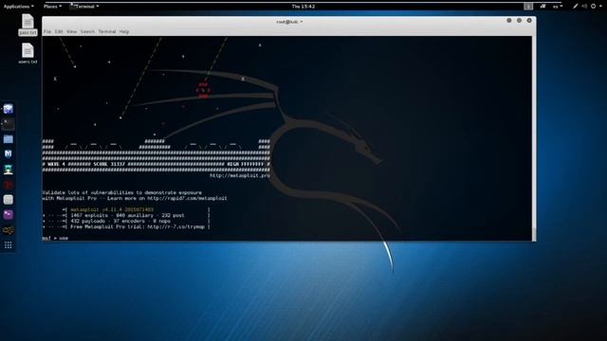This screenshot has width=607, height=341.
Task: Open the Help menu in the terminal window
Action: tap(124, 31)
